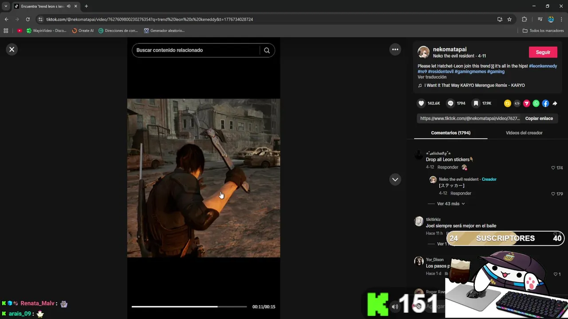Image resolution: width=568 pixels, height=319 pixels.
Task: Click the red send-to-friends icon
Action: pos(526,103)
